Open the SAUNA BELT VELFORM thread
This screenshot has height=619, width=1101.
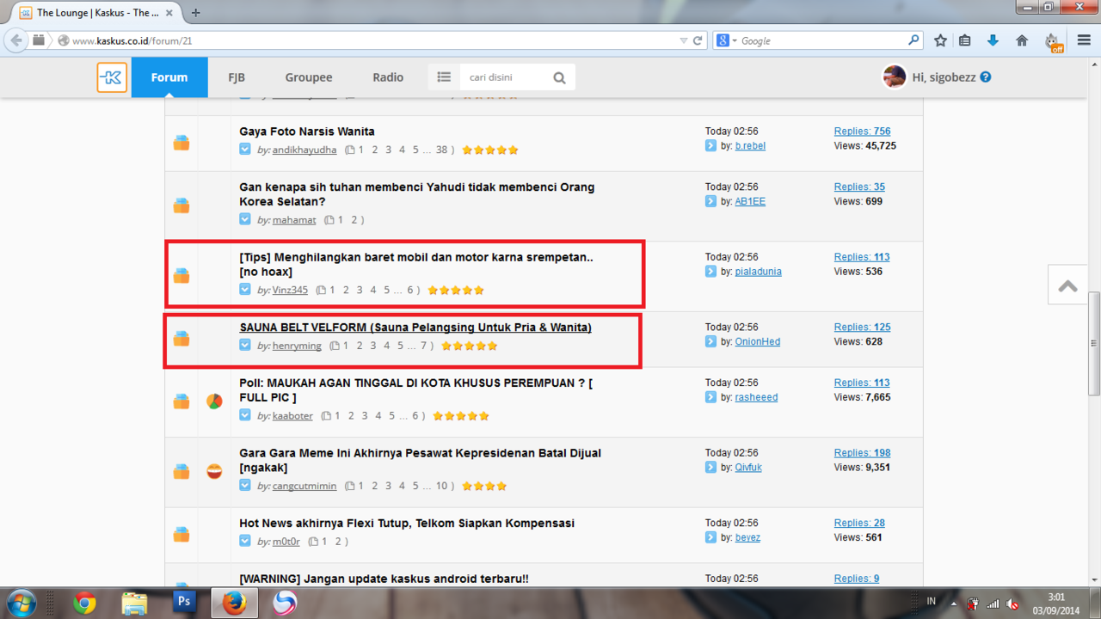coord(415,328)
